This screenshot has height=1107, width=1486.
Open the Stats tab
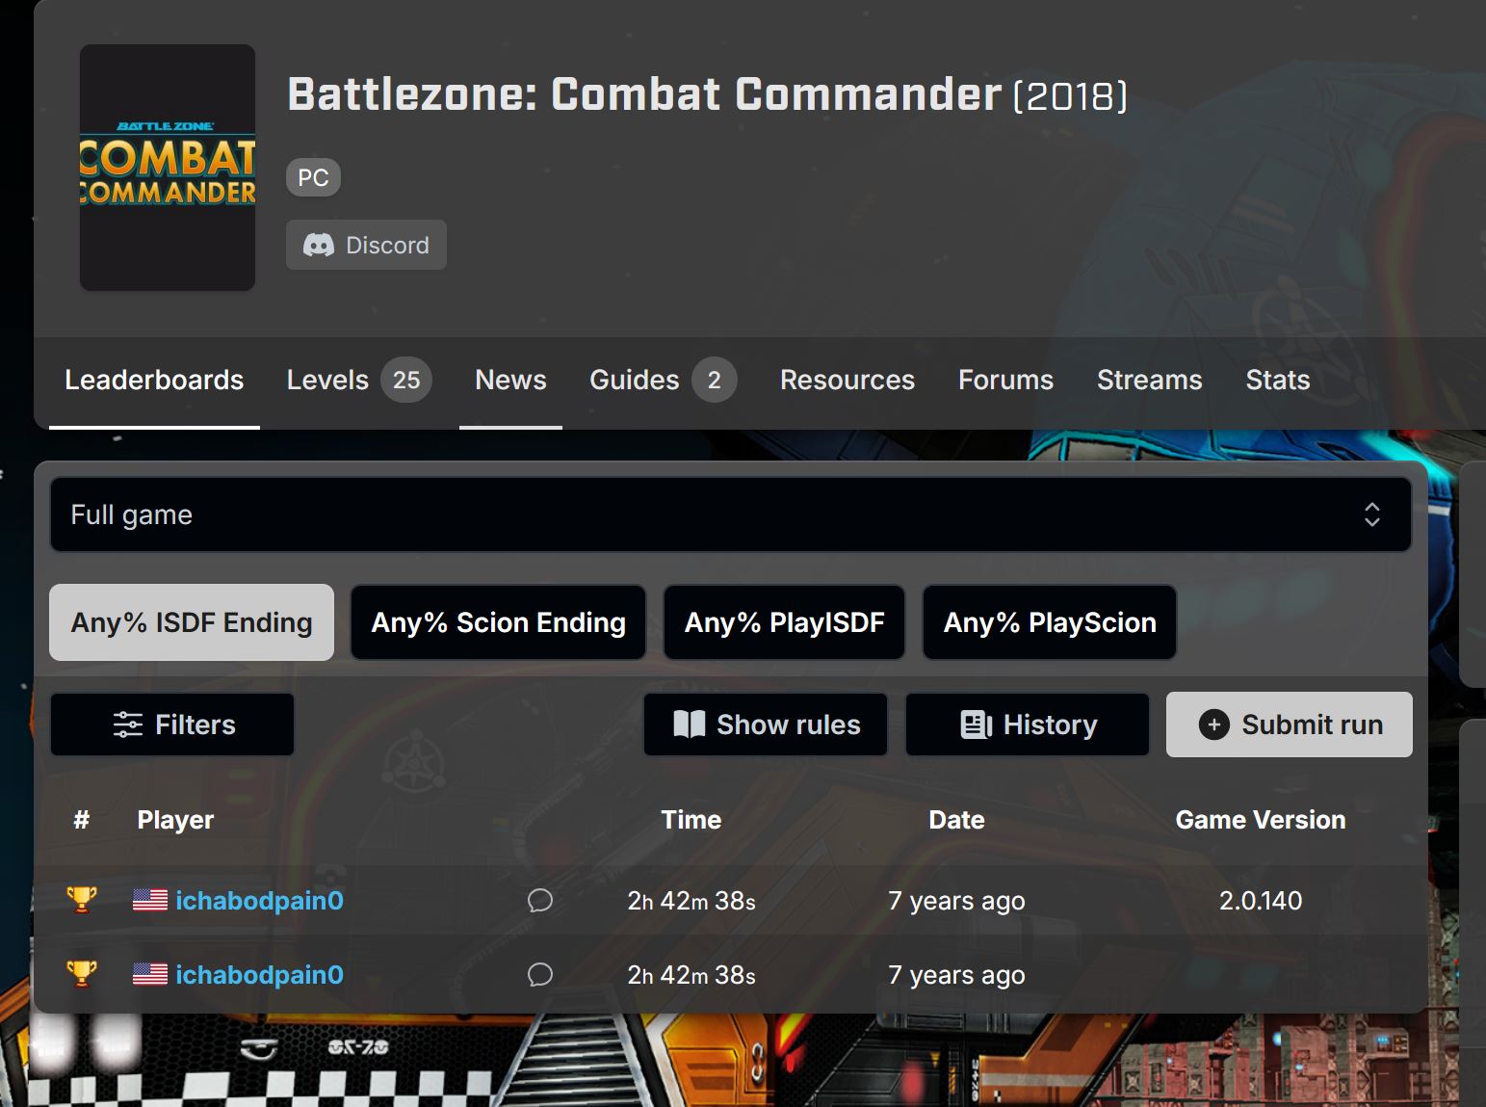tap(1278, 380)
